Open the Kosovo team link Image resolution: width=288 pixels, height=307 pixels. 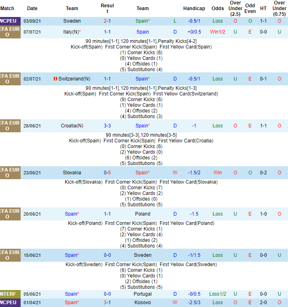coord(142,303)
